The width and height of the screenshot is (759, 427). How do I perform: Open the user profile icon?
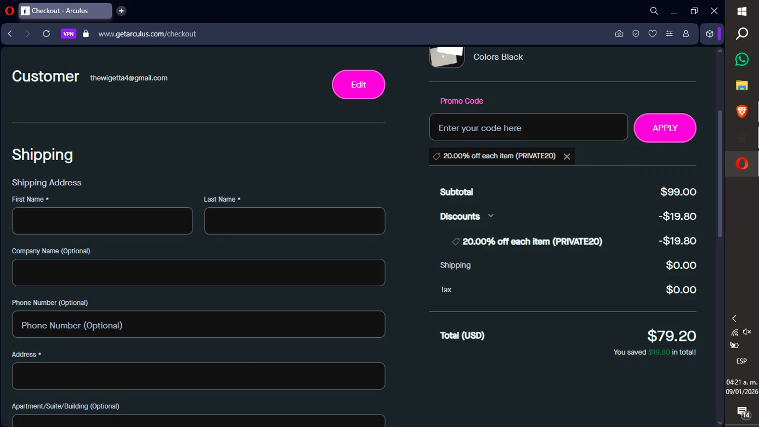coord(686,34)
